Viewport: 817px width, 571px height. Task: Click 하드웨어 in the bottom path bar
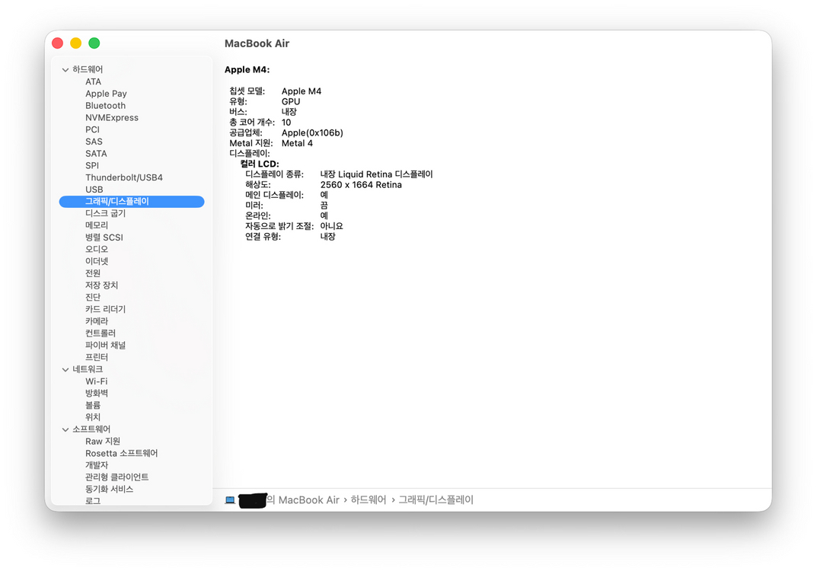coord(369,500)
